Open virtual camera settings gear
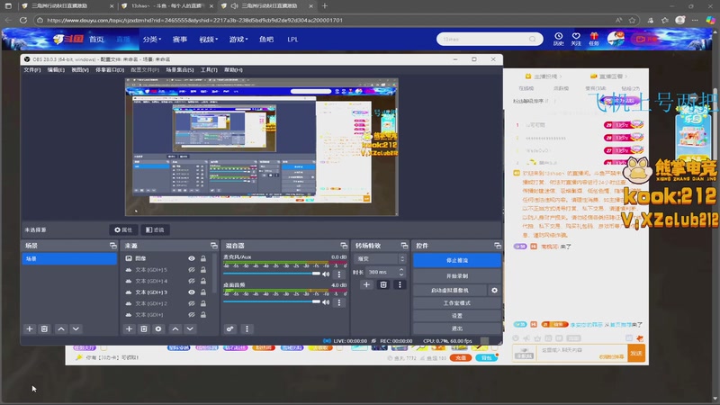The height and width of the screenshot is (405, 720). (x=494, y=290)
